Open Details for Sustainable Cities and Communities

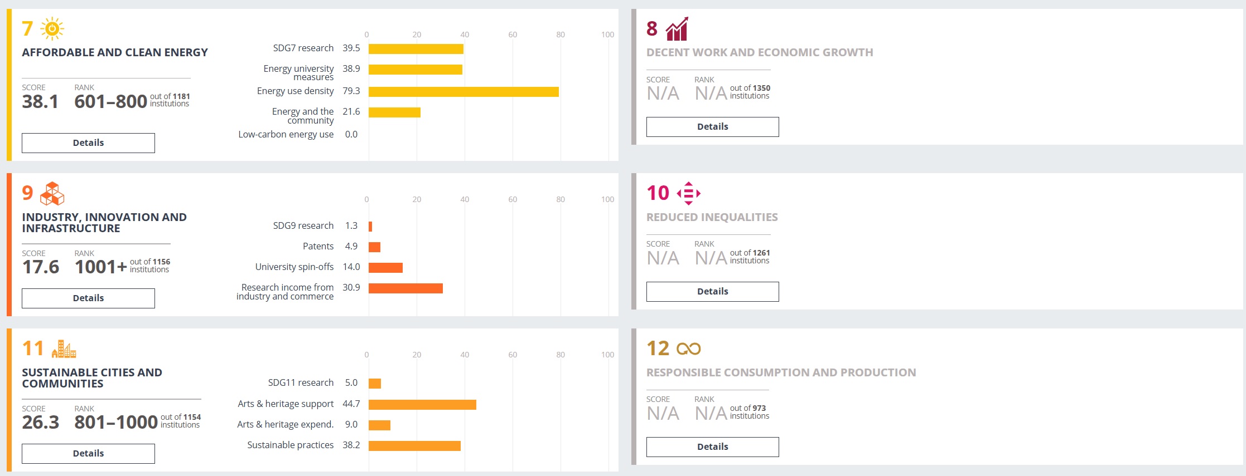tap(88, 453)
